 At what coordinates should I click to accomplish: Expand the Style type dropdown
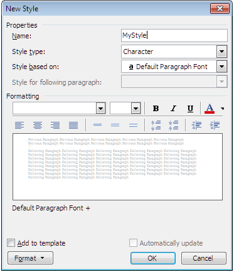222,52
